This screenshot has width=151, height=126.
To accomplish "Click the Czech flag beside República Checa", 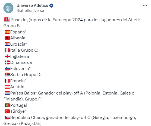I will pyautogui.click(x=7, y=118).
